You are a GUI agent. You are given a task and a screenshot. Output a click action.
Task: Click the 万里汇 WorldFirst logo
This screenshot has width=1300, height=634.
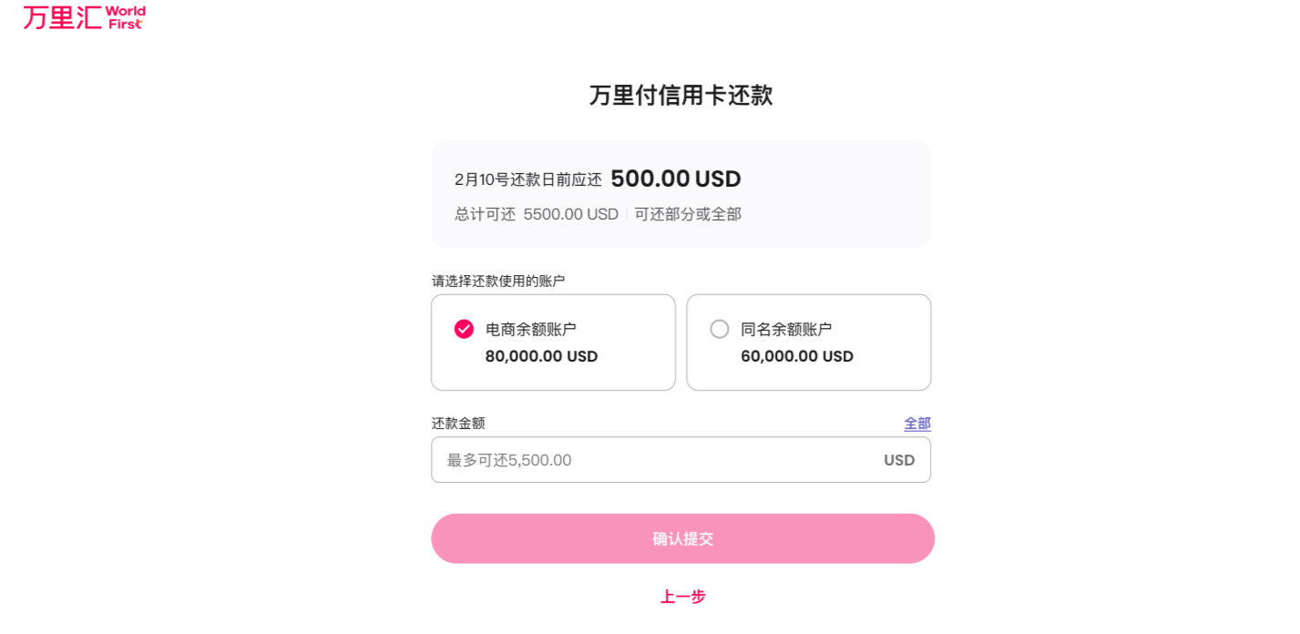click(80, 16)
